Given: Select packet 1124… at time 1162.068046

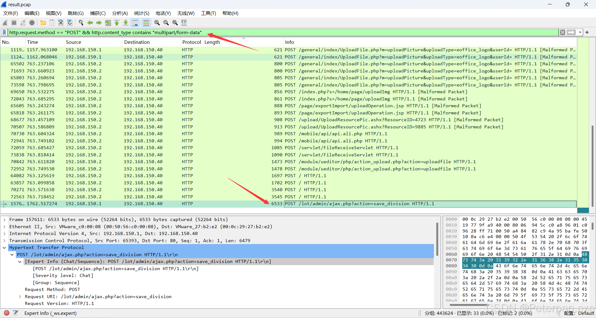Looking at the screenshot, I should point(289,57).
